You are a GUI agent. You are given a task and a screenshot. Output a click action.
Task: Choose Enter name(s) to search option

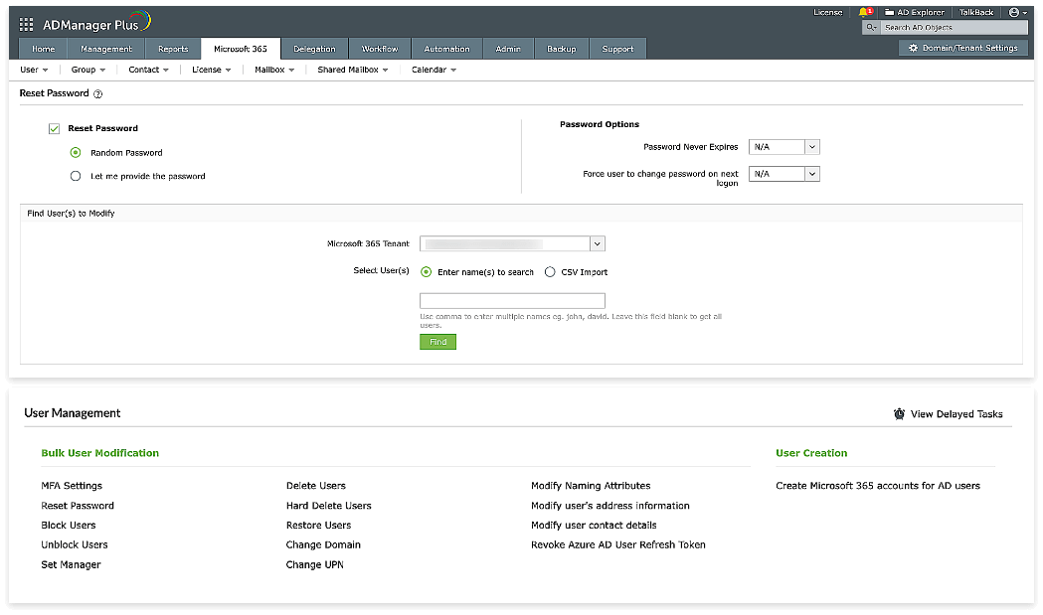click(427, 272)
